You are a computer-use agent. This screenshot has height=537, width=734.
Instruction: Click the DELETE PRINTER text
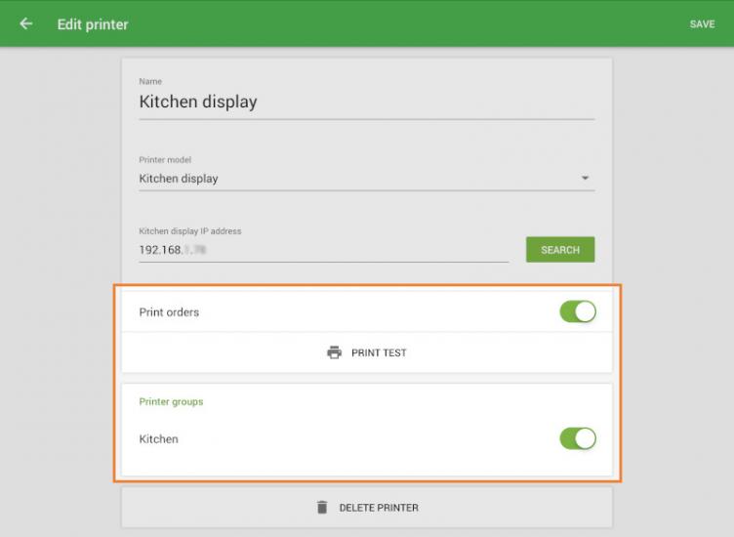click(x=379, y=508)
